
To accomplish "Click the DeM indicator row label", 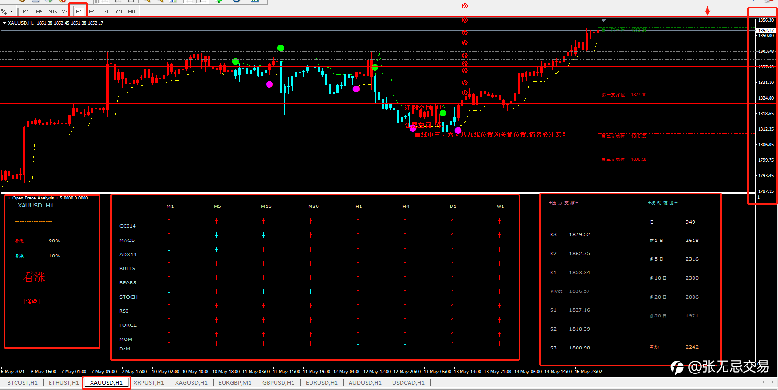I will (x=125, y=349).
